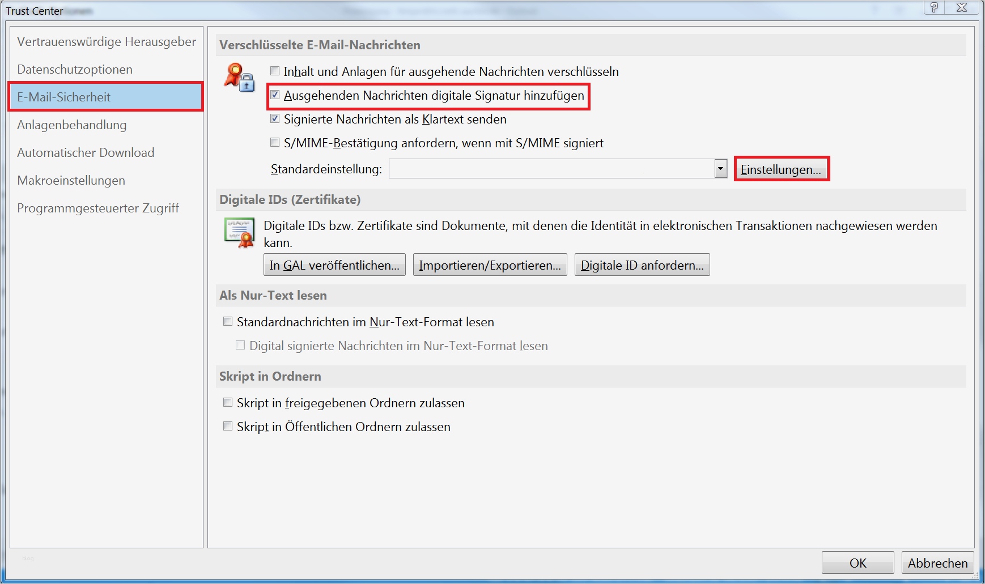Enable encrypting content and attachments for outgoing messages

(275, 71)
